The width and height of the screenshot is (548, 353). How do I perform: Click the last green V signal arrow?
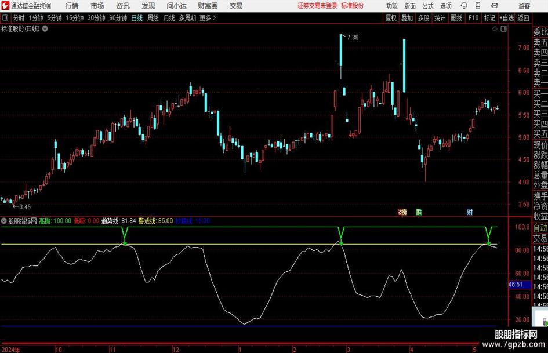488,235
